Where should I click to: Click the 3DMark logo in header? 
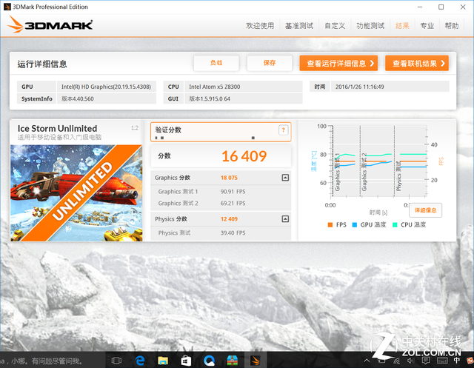[52, 26]
